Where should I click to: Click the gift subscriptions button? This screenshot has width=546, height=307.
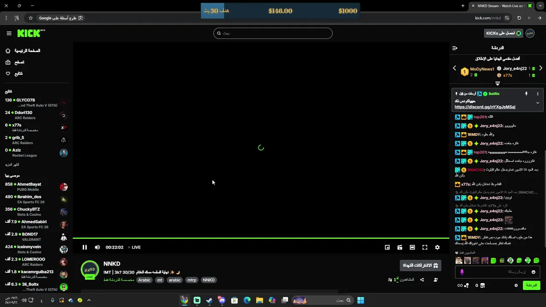[x=421, y=265]
